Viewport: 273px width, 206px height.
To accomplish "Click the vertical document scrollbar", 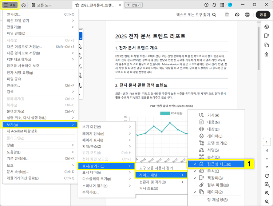I will [259, 48].
